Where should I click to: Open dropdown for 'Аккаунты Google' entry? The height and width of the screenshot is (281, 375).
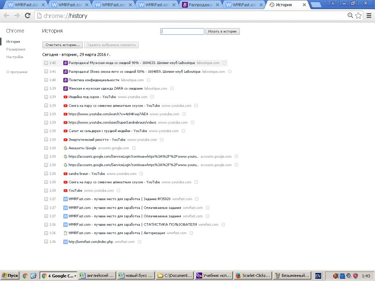click(x=134, y=148)
